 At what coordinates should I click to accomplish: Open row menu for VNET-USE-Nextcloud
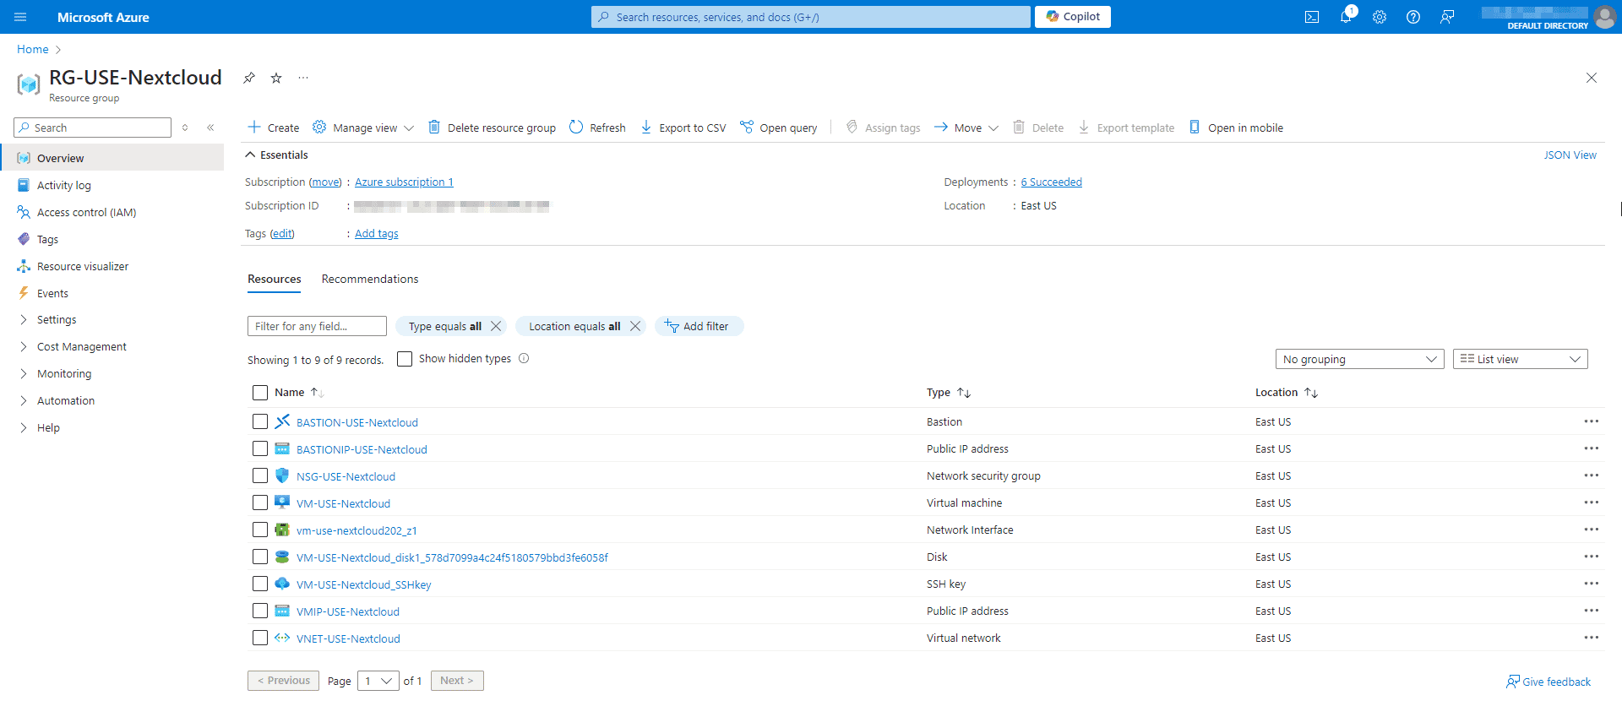[1591, 638]
